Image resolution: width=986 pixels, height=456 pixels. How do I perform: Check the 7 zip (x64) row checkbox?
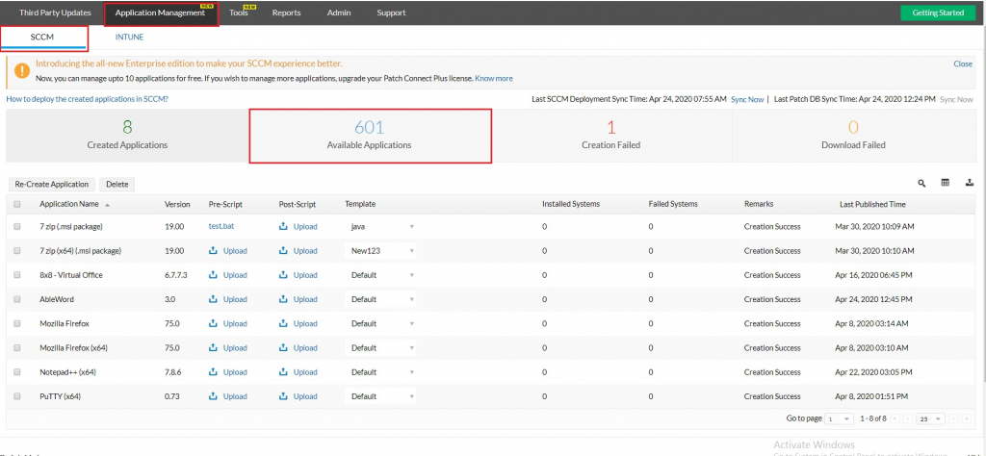pyautogui.click(x=17, y=251)
